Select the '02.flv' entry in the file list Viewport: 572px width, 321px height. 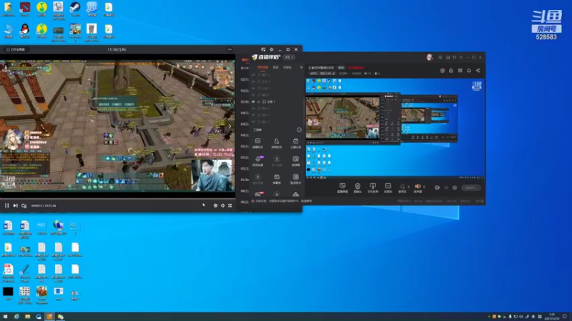(x=245, y=102)
